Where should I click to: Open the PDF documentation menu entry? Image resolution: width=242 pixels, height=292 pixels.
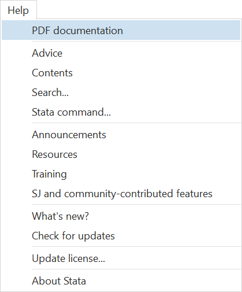(121, 30)
